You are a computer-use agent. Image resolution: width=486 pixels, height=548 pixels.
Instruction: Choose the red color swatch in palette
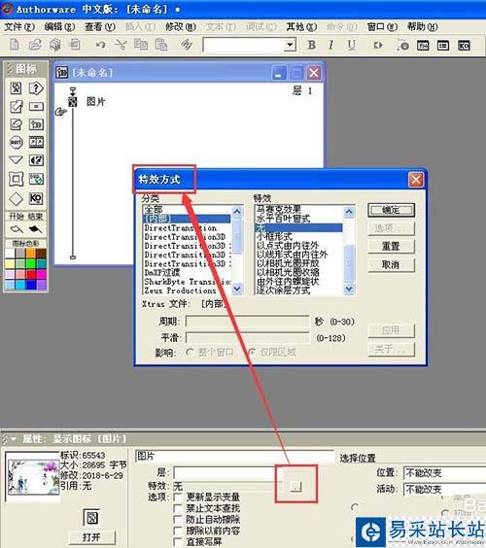click(x=31, y=274)
